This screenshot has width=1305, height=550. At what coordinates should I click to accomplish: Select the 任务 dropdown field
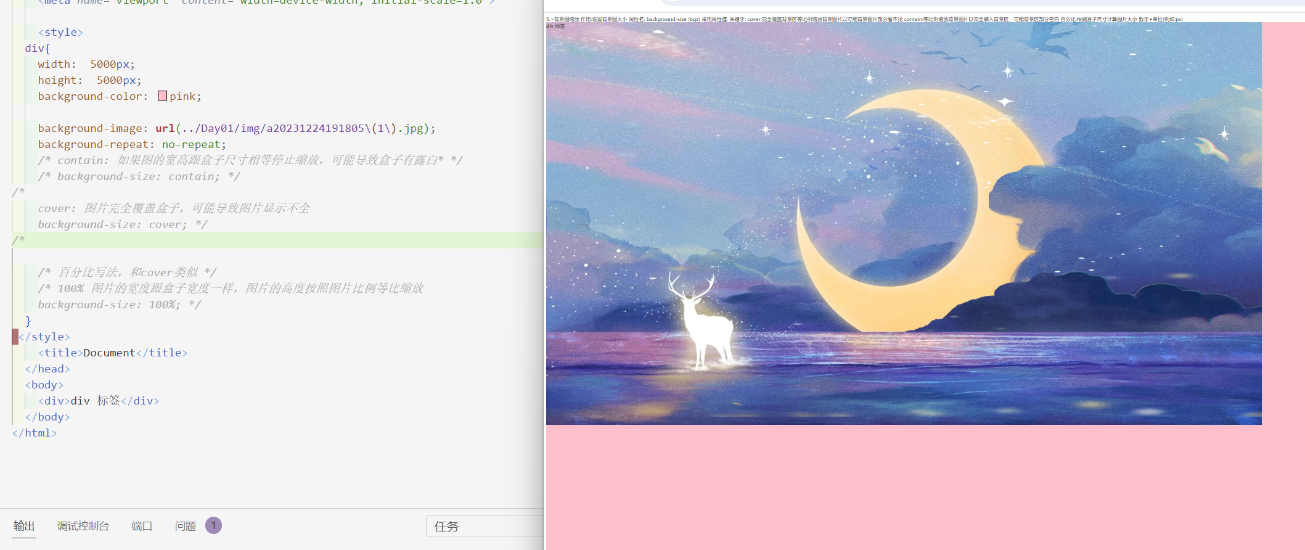(485, 526)
